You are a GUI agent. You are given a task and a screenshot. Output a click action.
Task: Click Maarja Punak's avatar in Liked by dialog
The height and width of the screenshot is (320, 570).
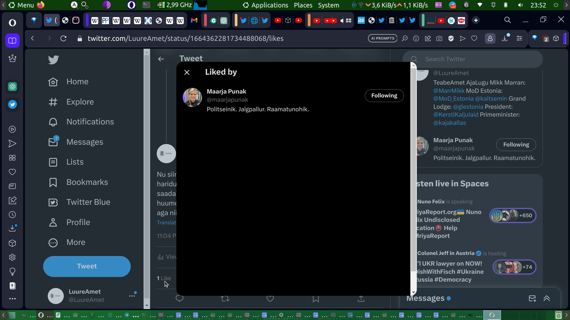click(192, 97)
